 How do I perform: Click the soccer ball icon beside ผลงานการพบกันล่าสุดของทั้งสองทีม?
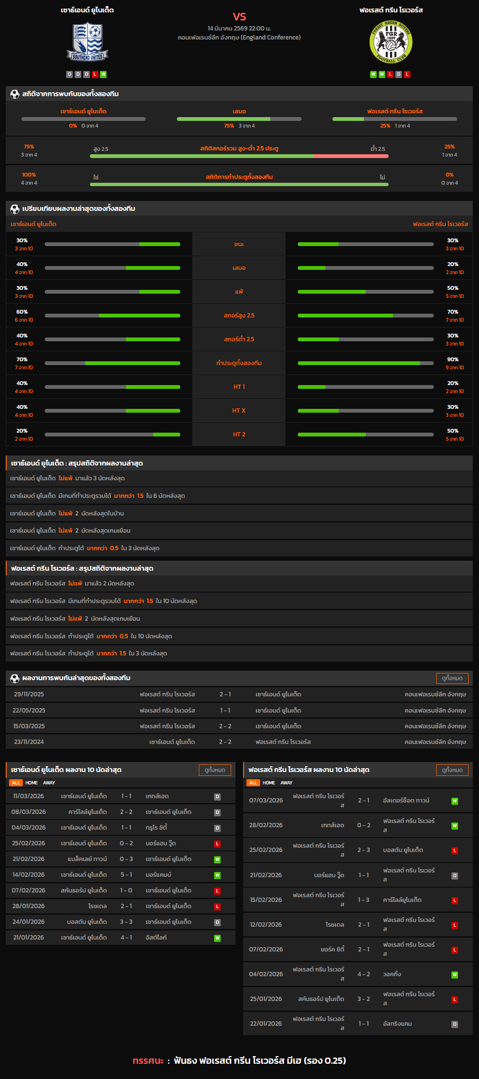point(15,678)
